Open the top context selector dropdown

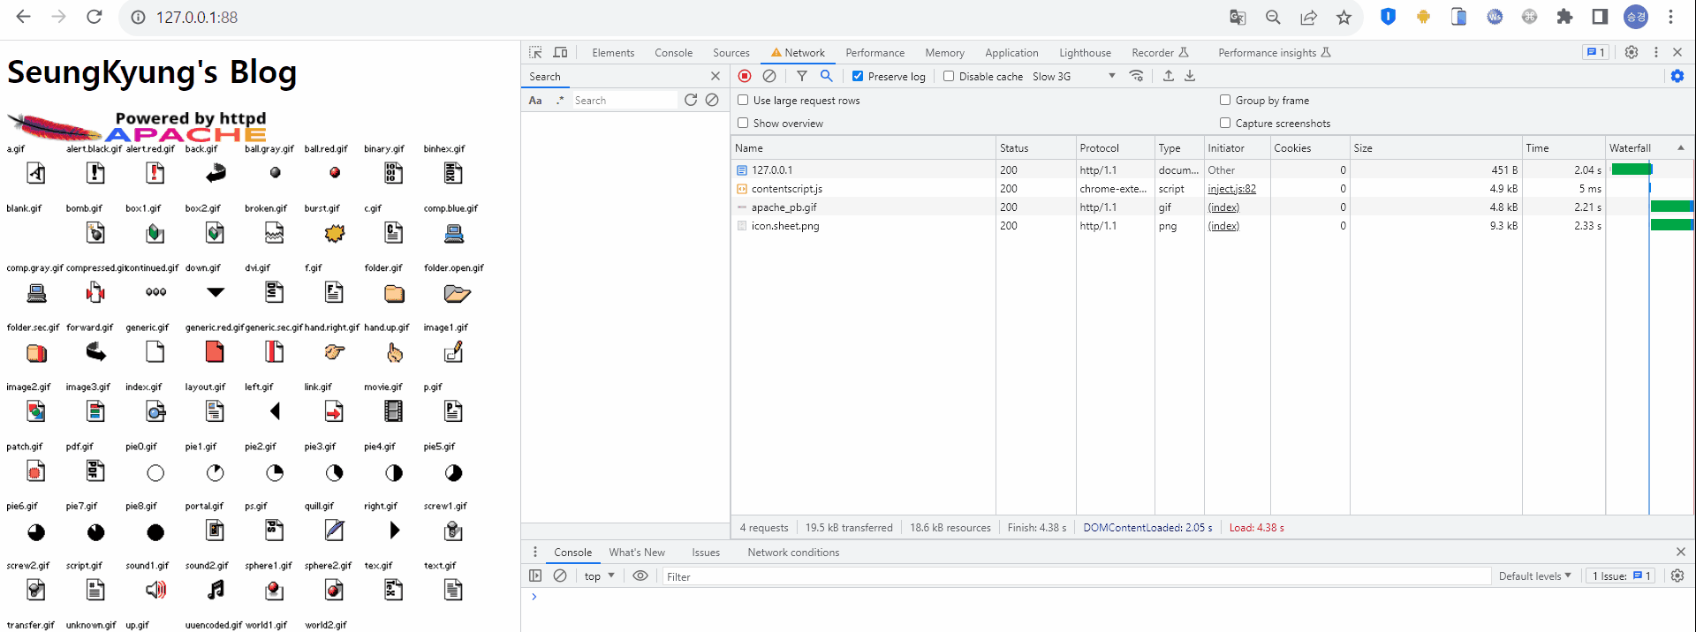[599, 576]
